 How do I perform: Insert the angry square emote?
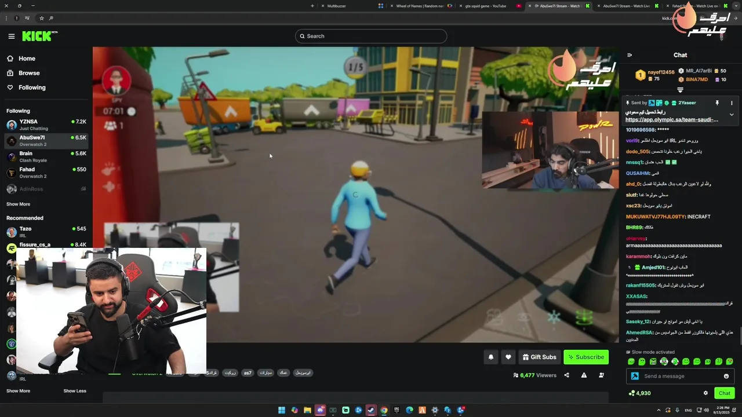(653, 361)
